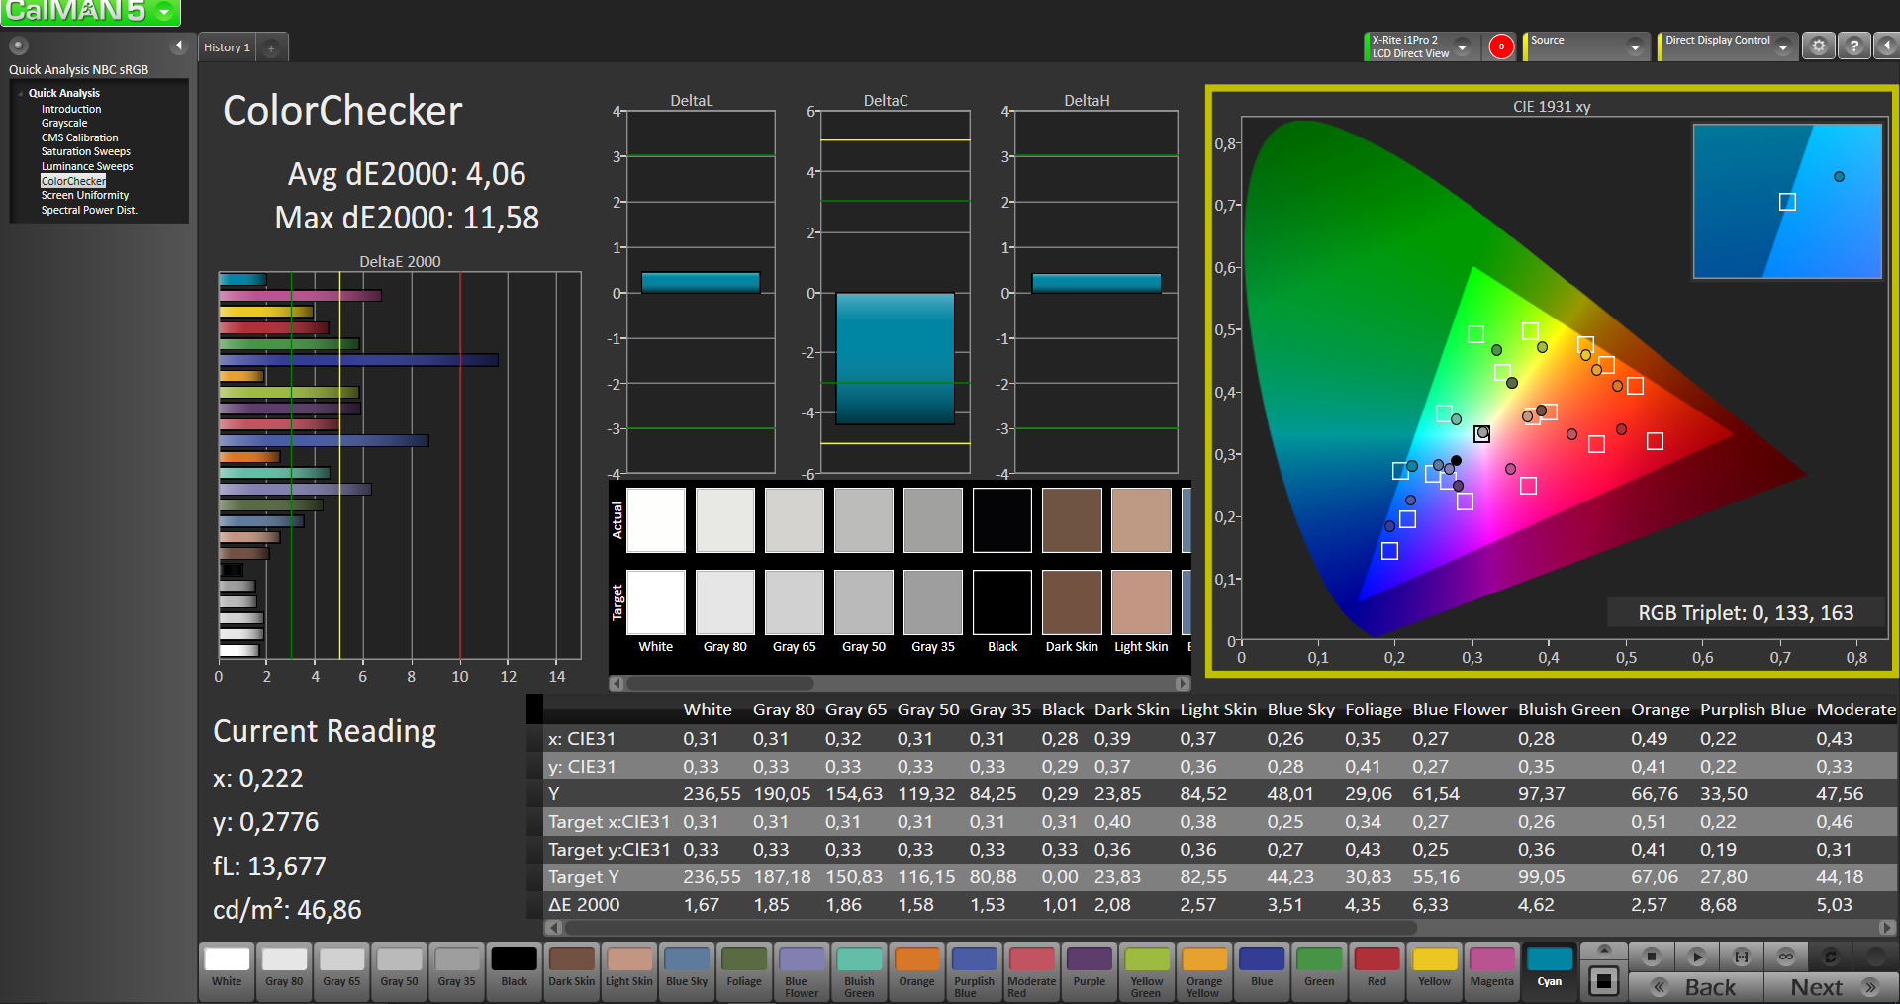Collapse the right panel with arrow button
This screenshot has width=1900, height=1004.
click(x=1886, y=46)
